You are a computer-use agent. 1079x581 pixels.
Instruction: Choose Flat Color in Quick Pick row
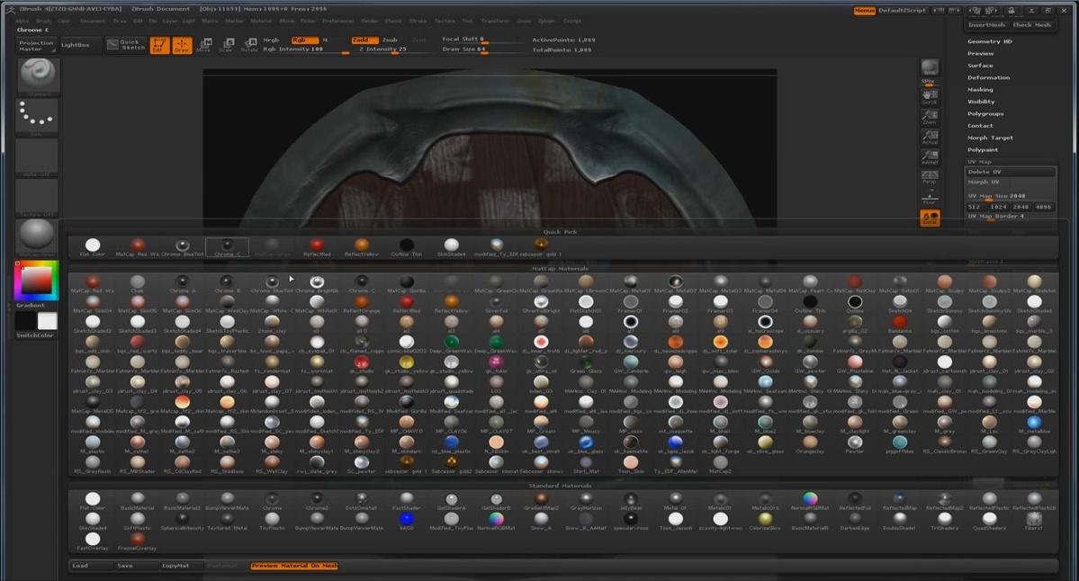pos(93,246)
